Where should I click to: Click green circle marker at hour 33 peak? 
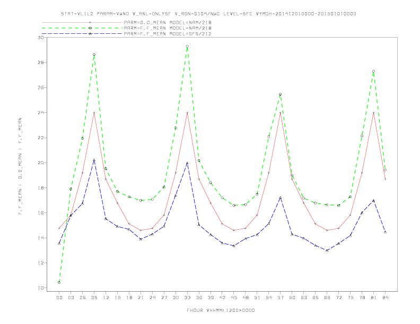point(187,47)
